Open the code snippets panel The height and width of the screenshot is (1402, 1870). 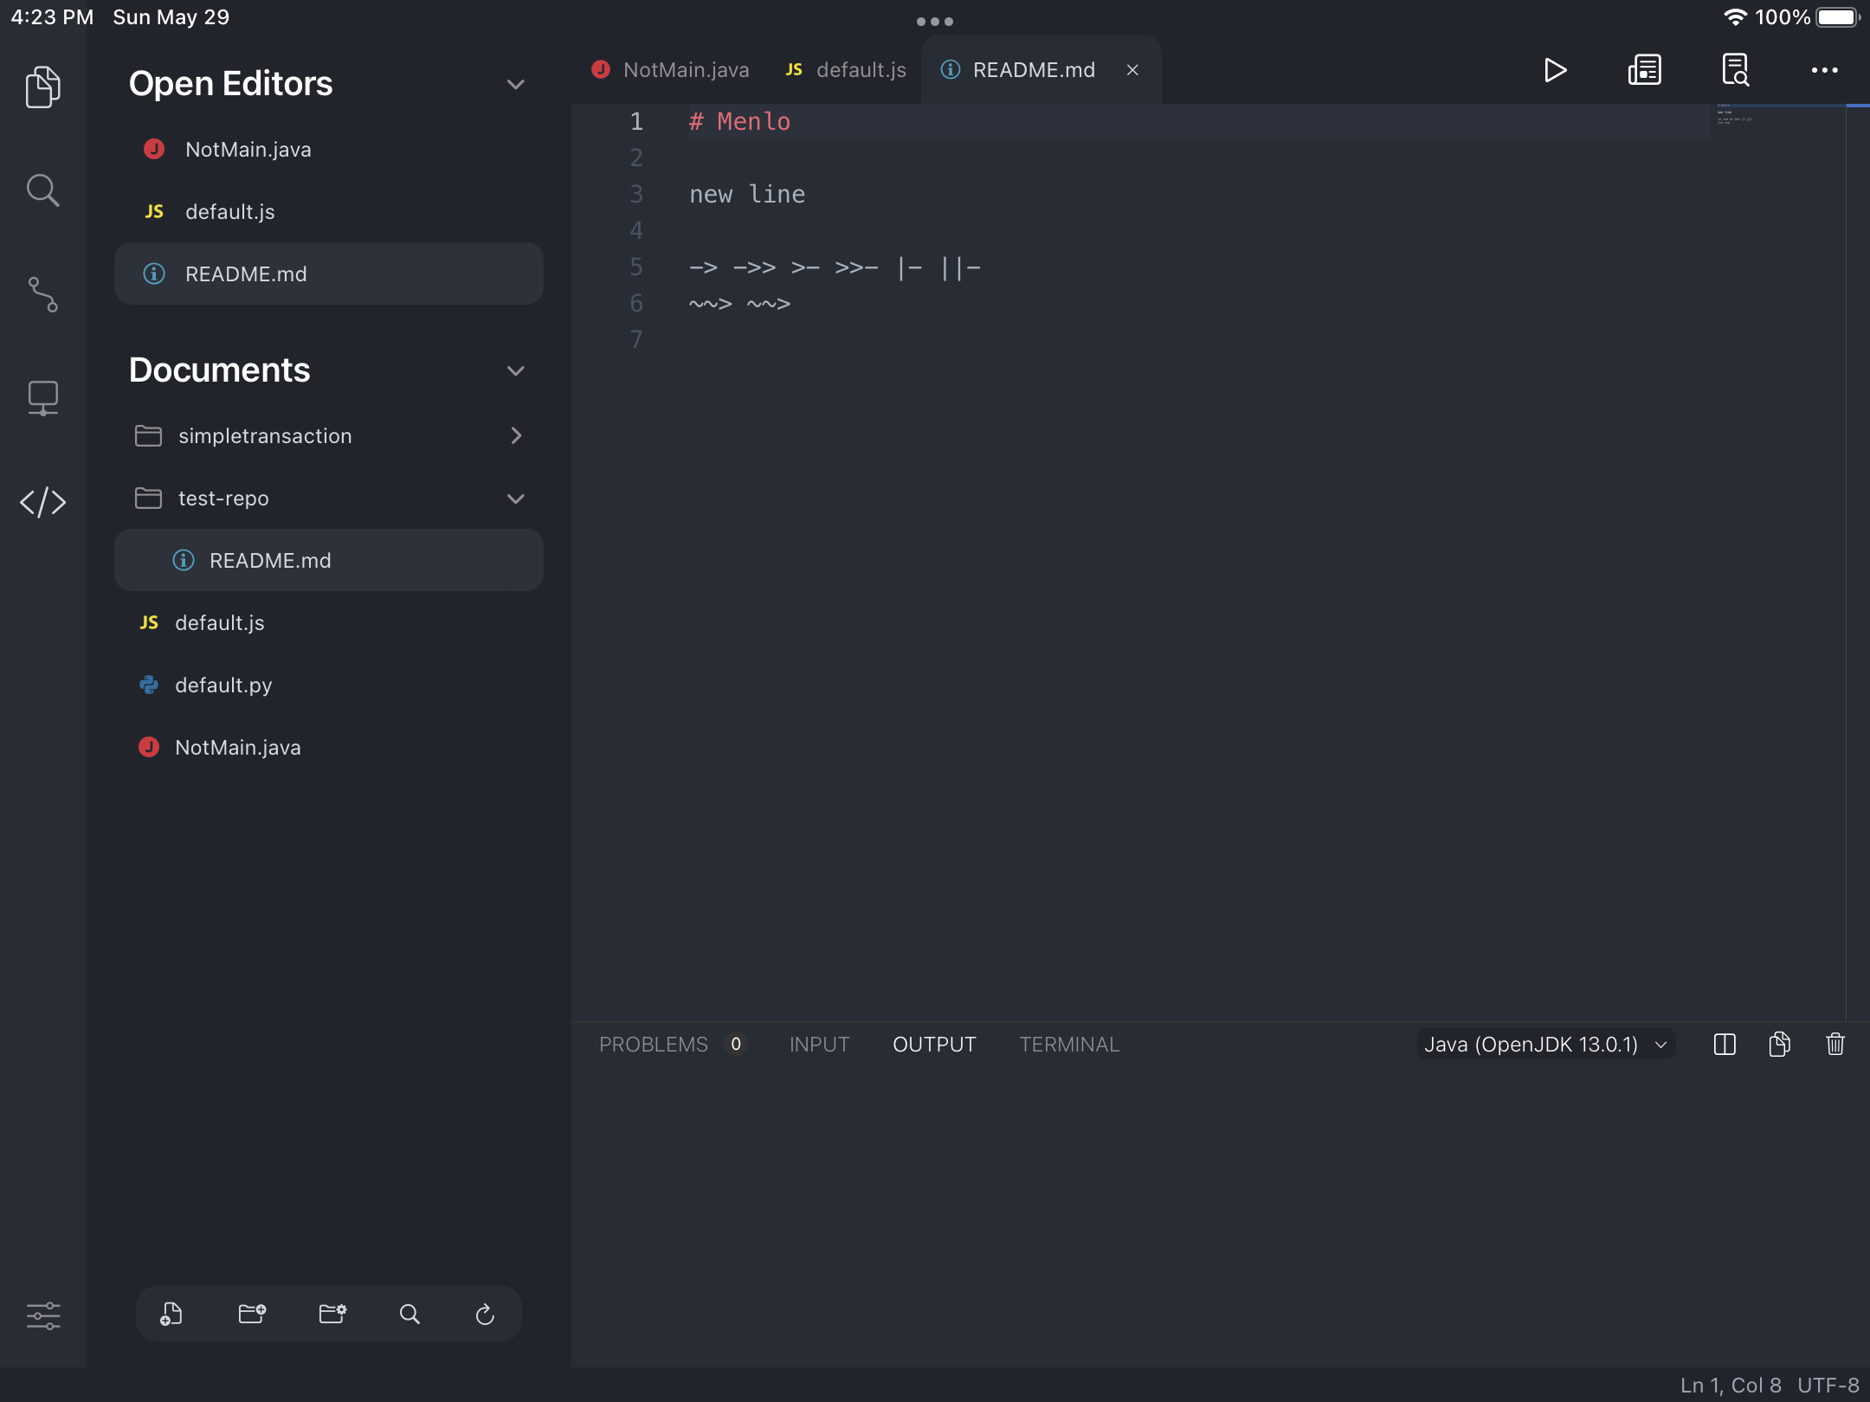click(42, 502)
